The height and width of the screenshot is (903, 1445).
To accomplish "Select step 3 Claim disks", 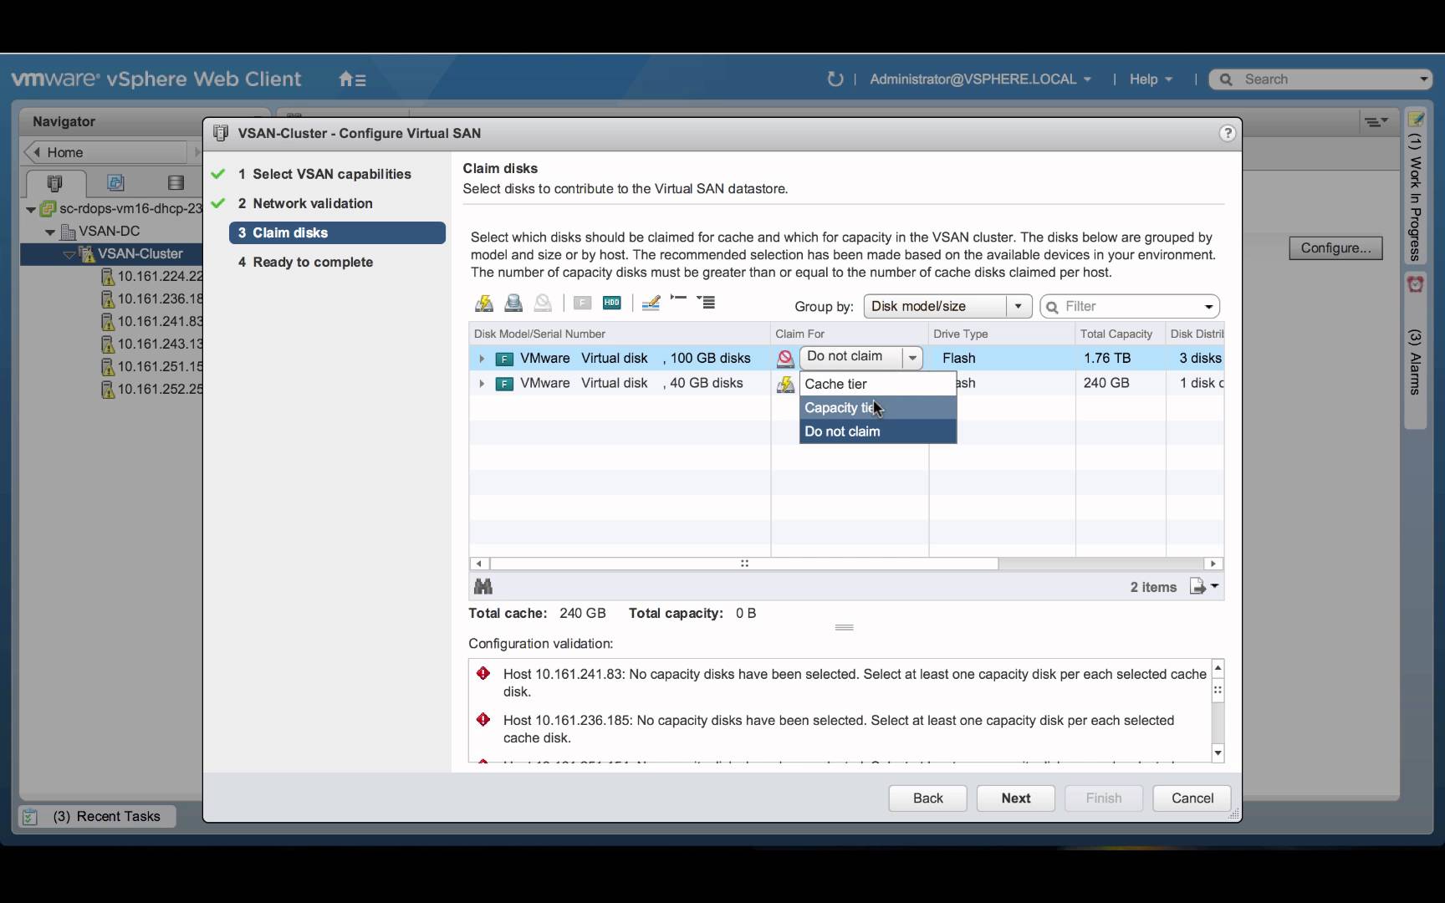I will [337, 232].
